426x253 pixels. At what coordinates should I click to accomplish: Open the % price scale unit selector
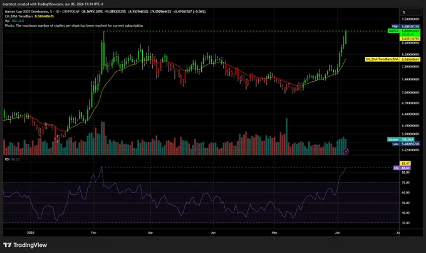(x=412, y=12)
